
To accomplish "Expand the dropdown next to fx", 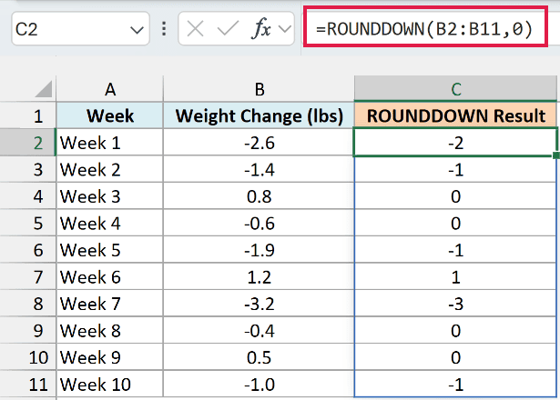I will [x=285, y=28].
